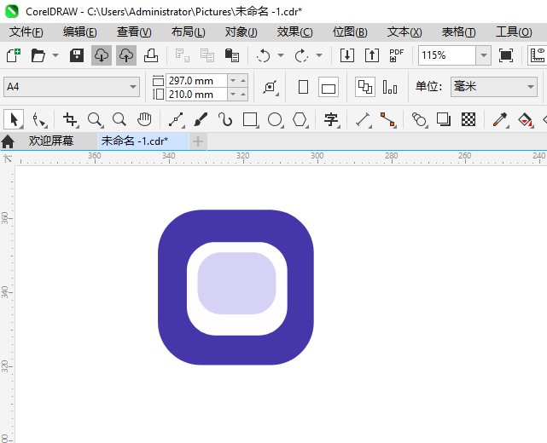This screenshot has width=547, height=443.
Task: Select the light lavender inner shape
Action: pos(236,283)
